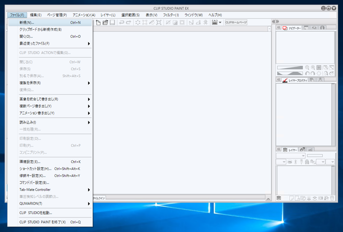Viewport: 343px width, 232px height.
Task: Open the フィルター(I) menu
Action: 171,15
